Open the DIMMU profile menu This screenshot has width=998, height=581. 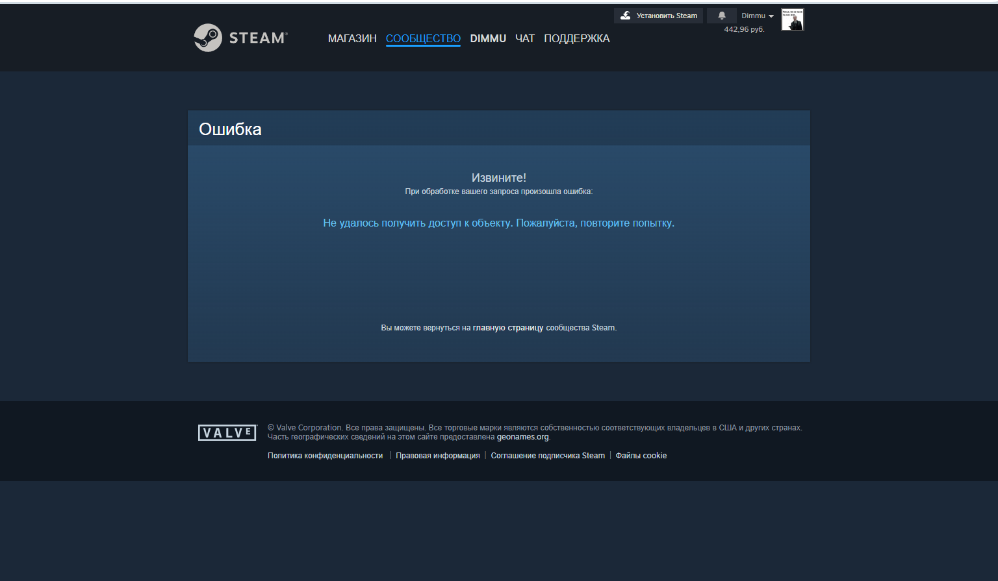(488, 38)
